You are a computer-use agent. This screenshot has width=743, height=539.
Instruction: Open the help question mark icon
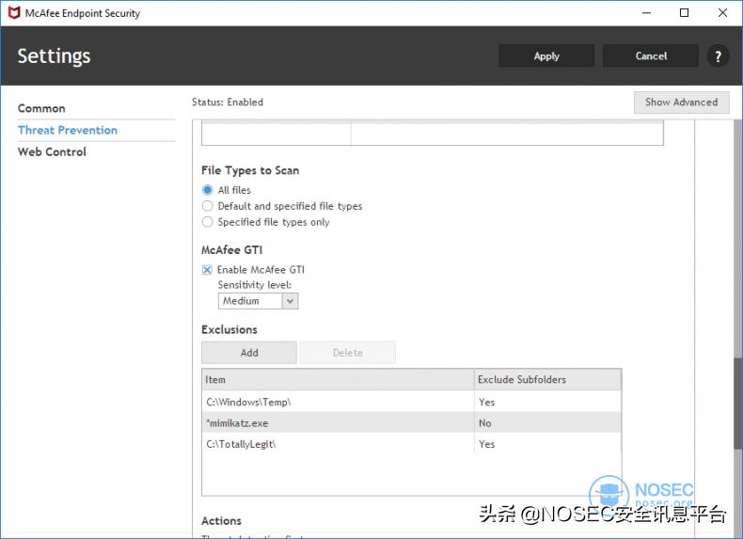click(x=718, y=55)
